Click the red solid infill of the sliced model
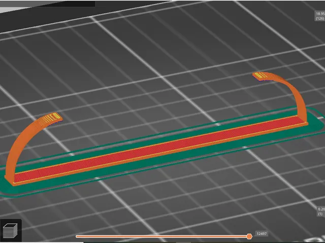325x243 pixels. click(x=157, y=150)
